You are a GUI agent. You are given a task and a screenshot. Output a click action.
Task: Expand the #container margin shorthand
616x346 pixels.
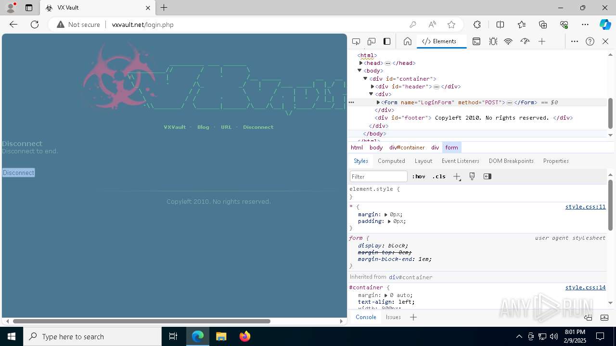(386, 295)
